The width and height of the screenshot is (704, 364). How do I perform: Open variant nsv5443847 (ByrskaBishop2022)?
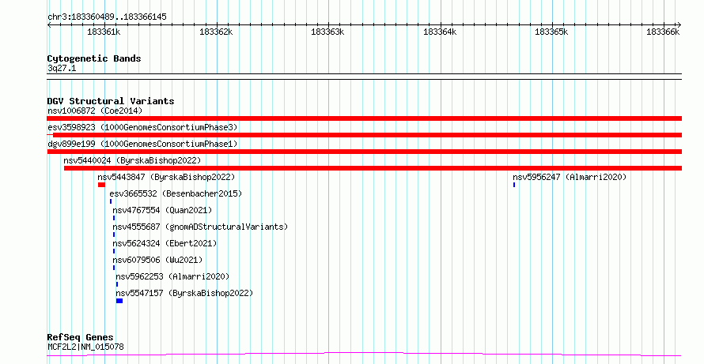coord(166,177)
